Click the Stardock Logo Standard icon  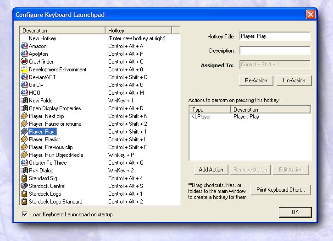[24, 201]
